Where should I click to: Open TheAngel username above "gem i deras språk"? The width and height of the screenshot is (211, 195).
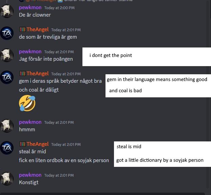(38, 74)
